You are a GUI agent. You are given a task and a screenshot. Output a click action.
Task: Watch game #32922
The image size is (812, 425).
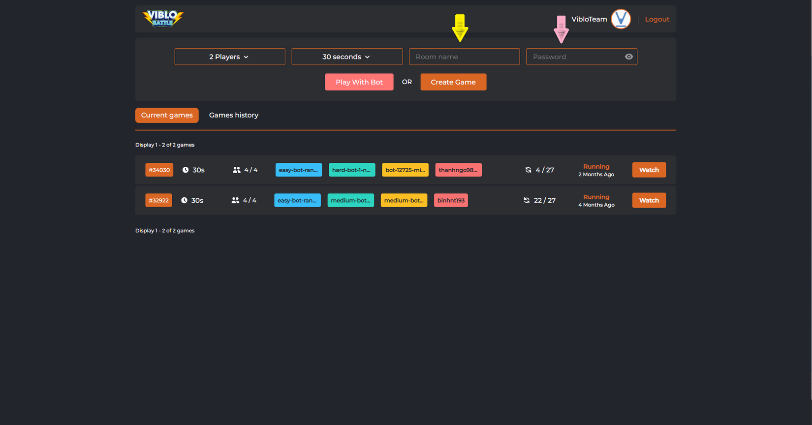649,200
